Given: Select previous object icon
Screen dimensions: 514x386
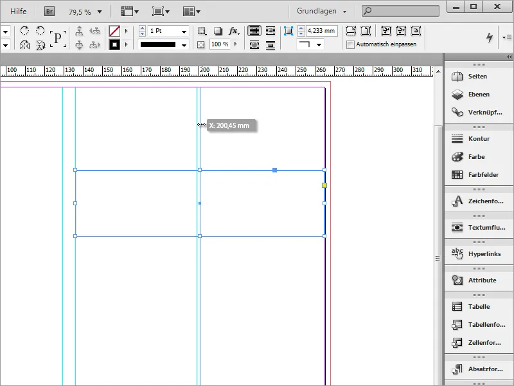Looking at the screenshot, I should click(94, 31).
